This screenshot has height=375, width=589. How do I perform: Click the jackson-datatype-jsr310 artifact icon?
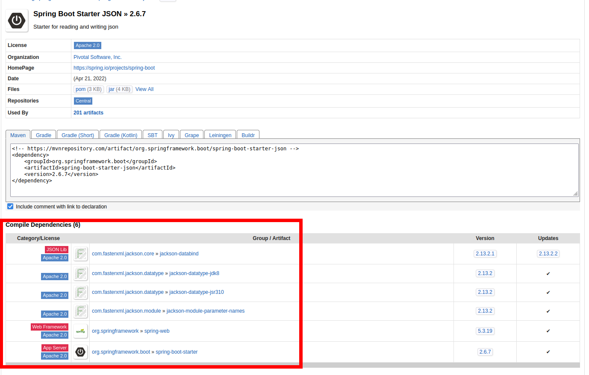coord(80,292)
